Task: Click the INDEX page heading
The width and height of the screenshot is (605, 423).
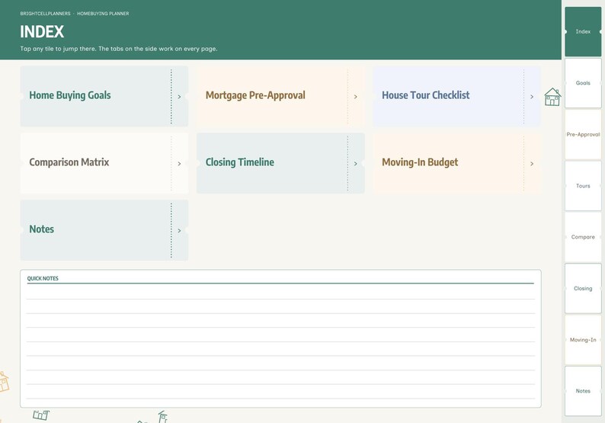Action: (x=42, y=32)
